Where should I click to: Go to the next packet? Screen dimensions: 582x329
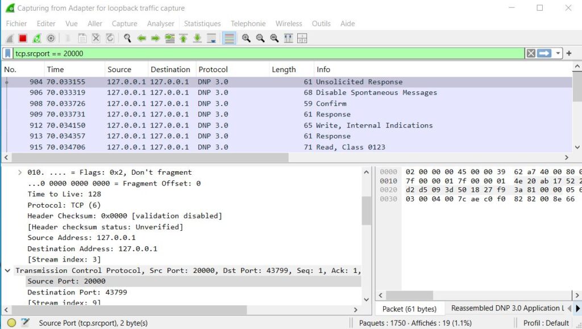(x=155, y=38)
